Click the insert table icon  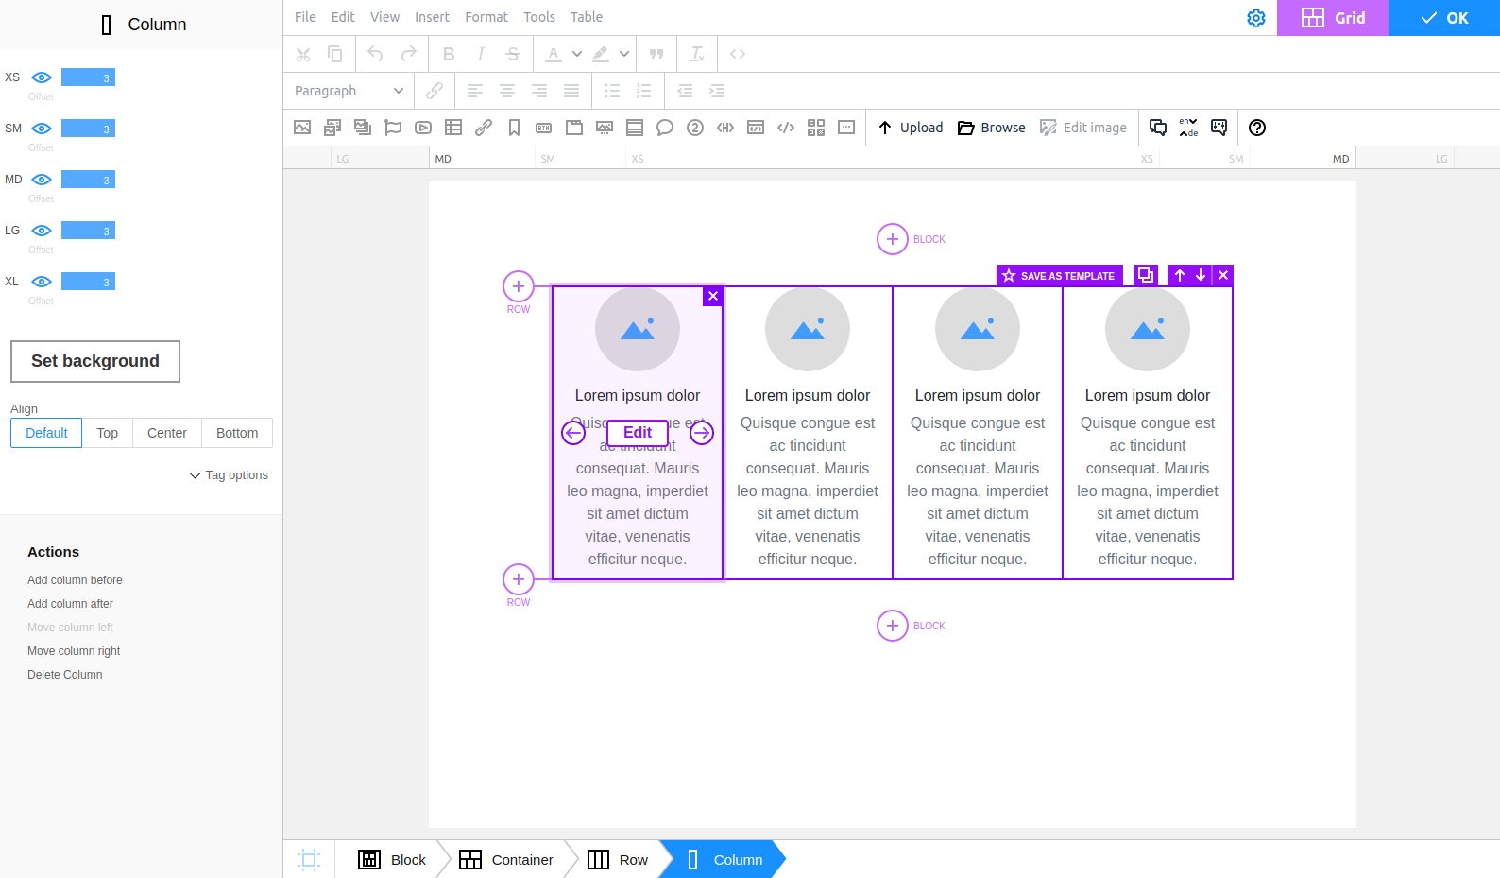(x=453, y=128)
